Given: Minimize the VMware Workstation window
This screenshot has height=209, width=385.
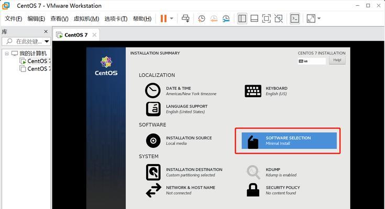Looking at the screenshot, I should [x=357, y=5].
